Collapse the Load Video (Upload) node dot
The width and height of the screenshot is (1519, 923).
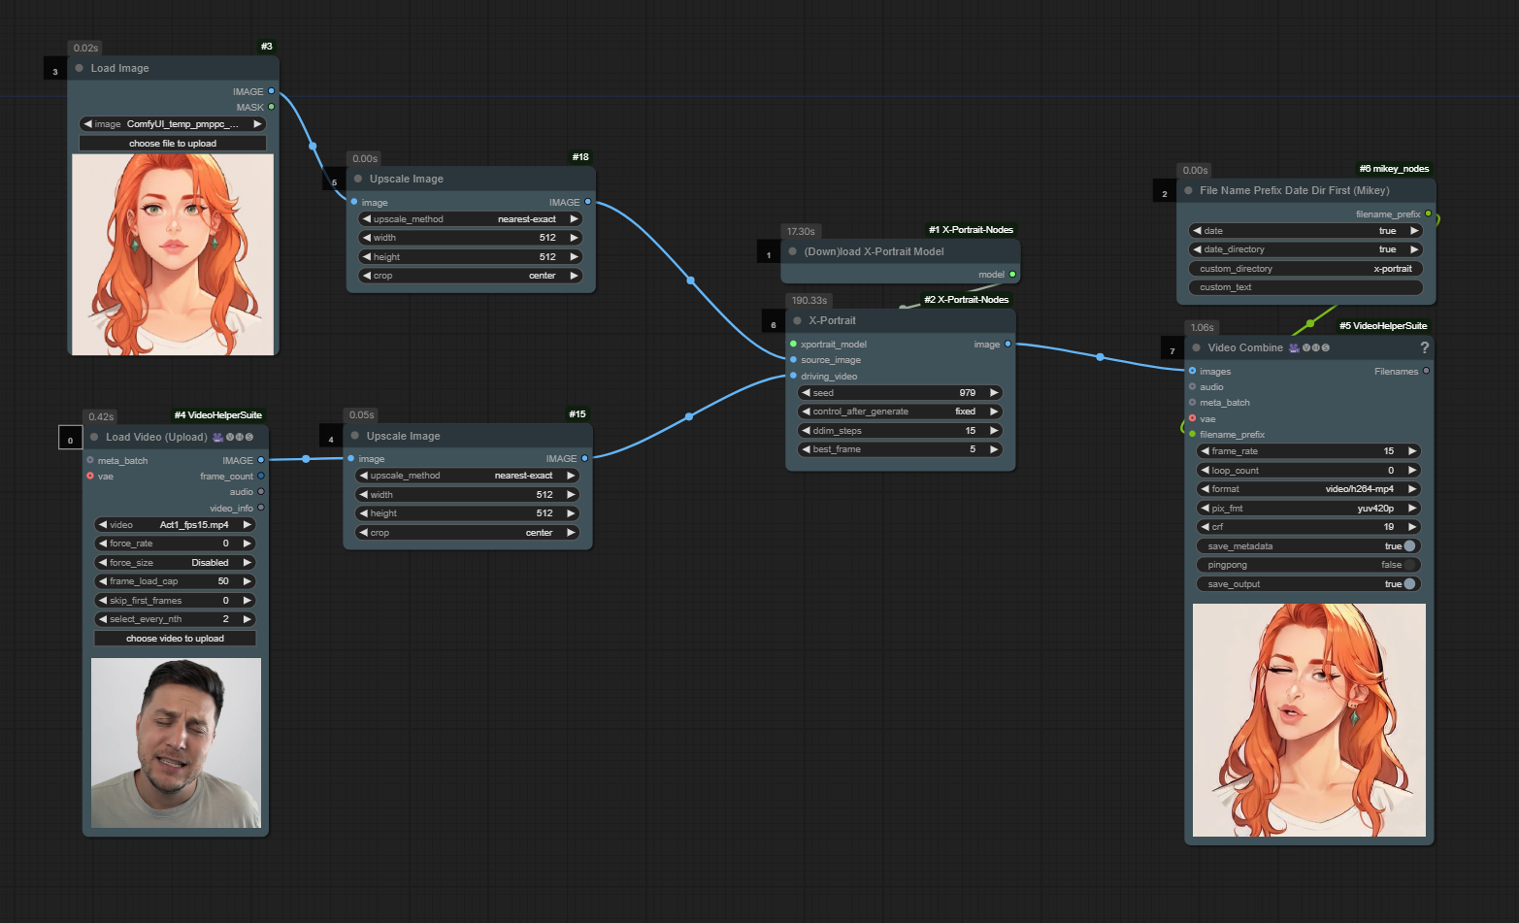tap(94, 437)
